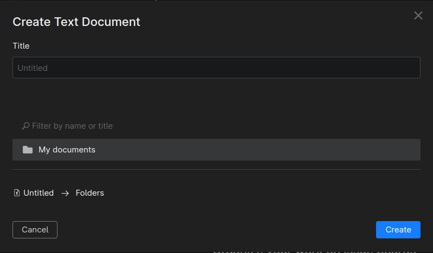Click the Title field label

(21, 45)
